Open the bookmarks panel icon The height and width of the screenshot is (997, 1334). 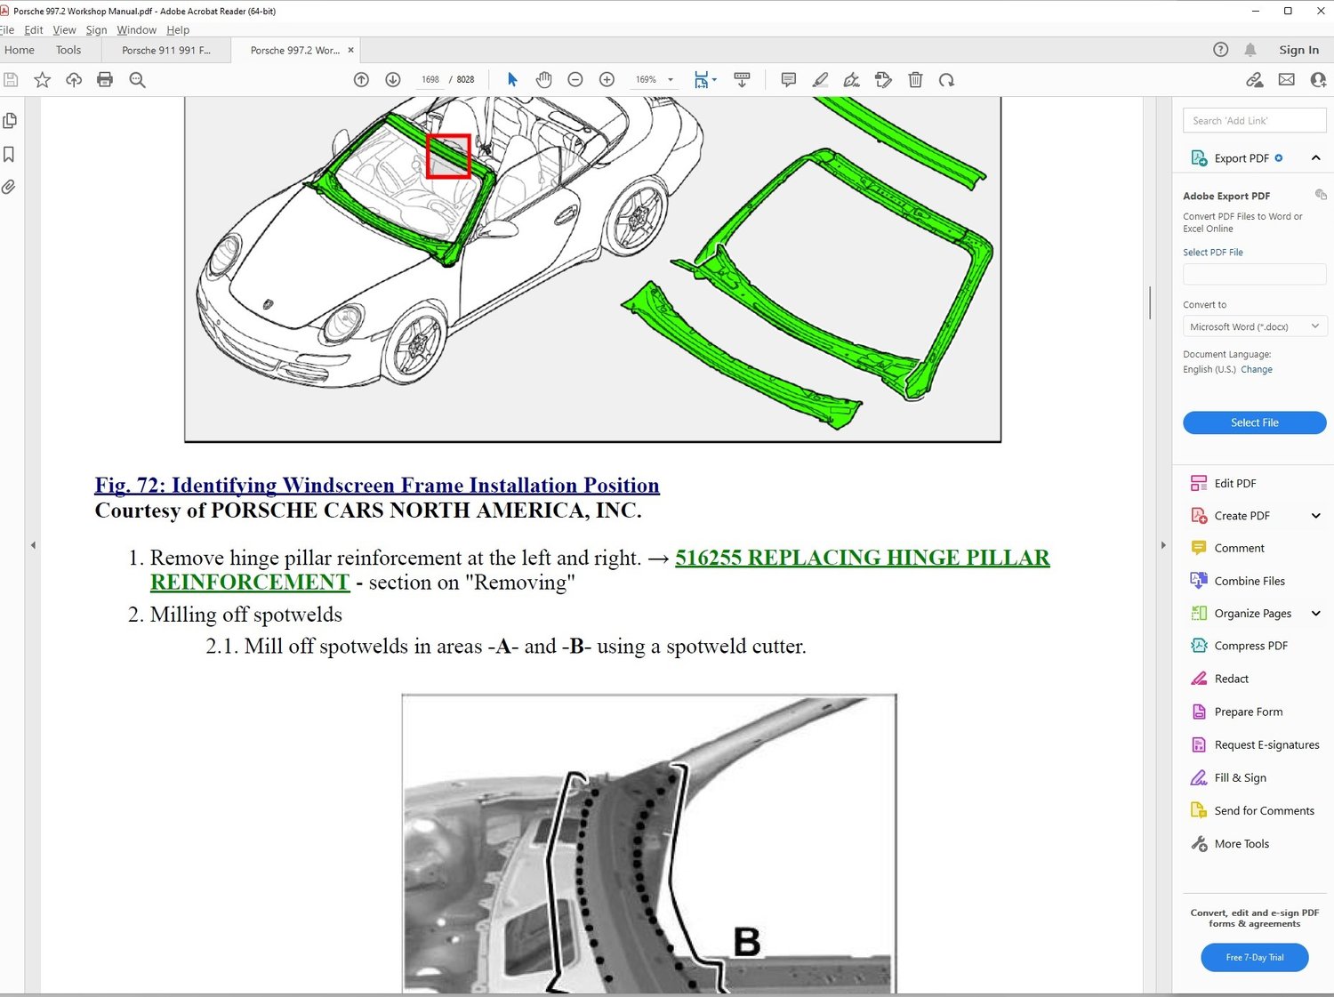pyautogui.click(x=9, y=154)
